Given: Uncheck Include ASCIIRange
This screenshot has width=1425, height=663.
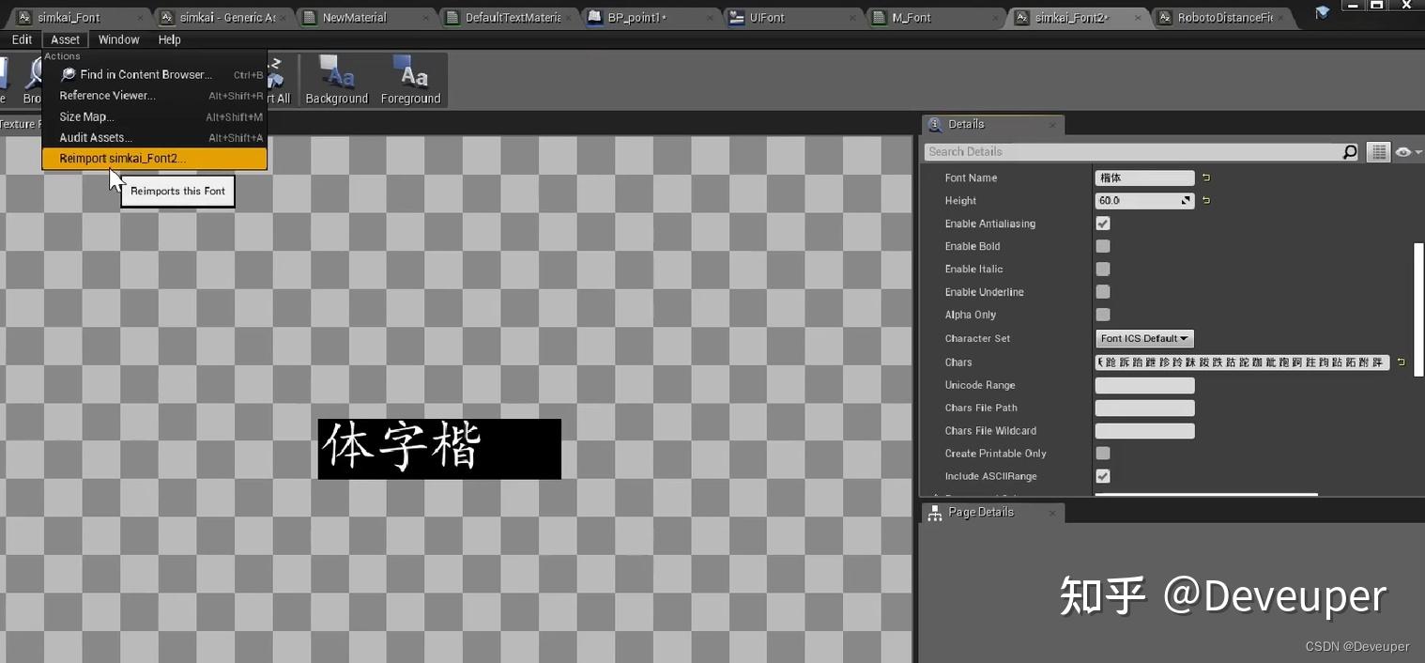Looking at the screenshot, I should tap(1102, 476).
